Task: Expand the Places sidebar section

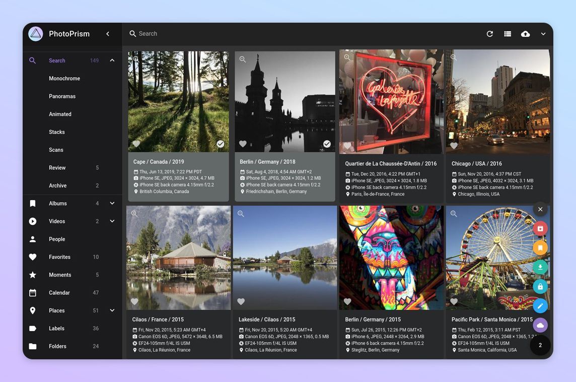Action: pos(111,310)
